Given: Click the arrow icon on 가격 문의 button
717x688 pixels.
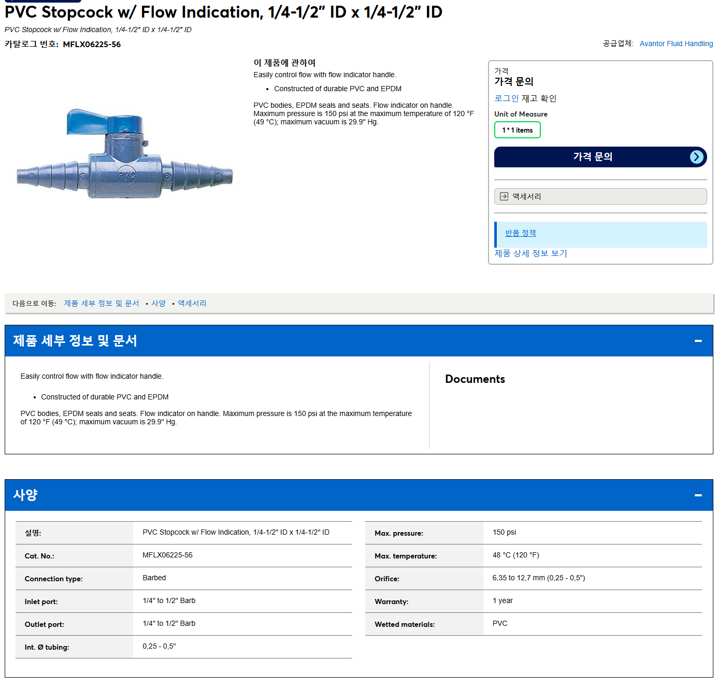Looking at the screenshot, I should coord(697,157).
